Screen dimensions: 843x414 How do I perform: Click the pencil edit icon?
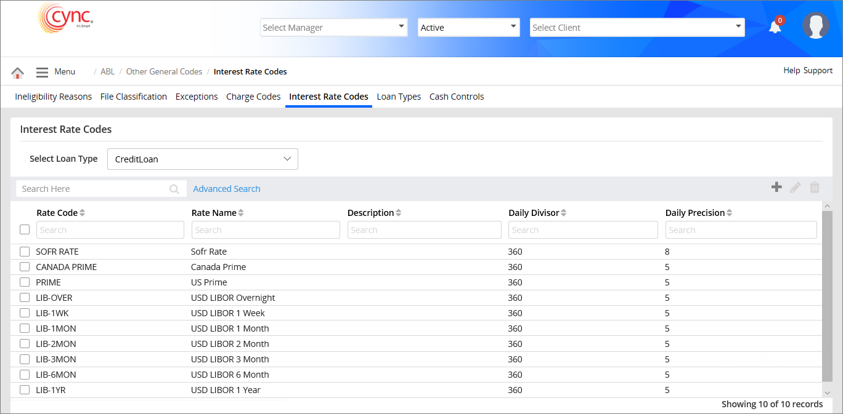click(x=796, y=188)
